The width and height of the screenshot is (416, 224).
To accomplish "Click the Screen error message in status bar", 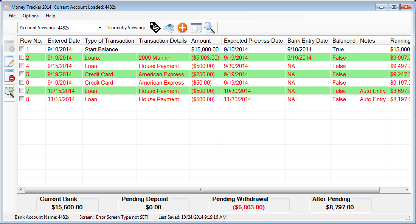I will [x=114, y=217].
